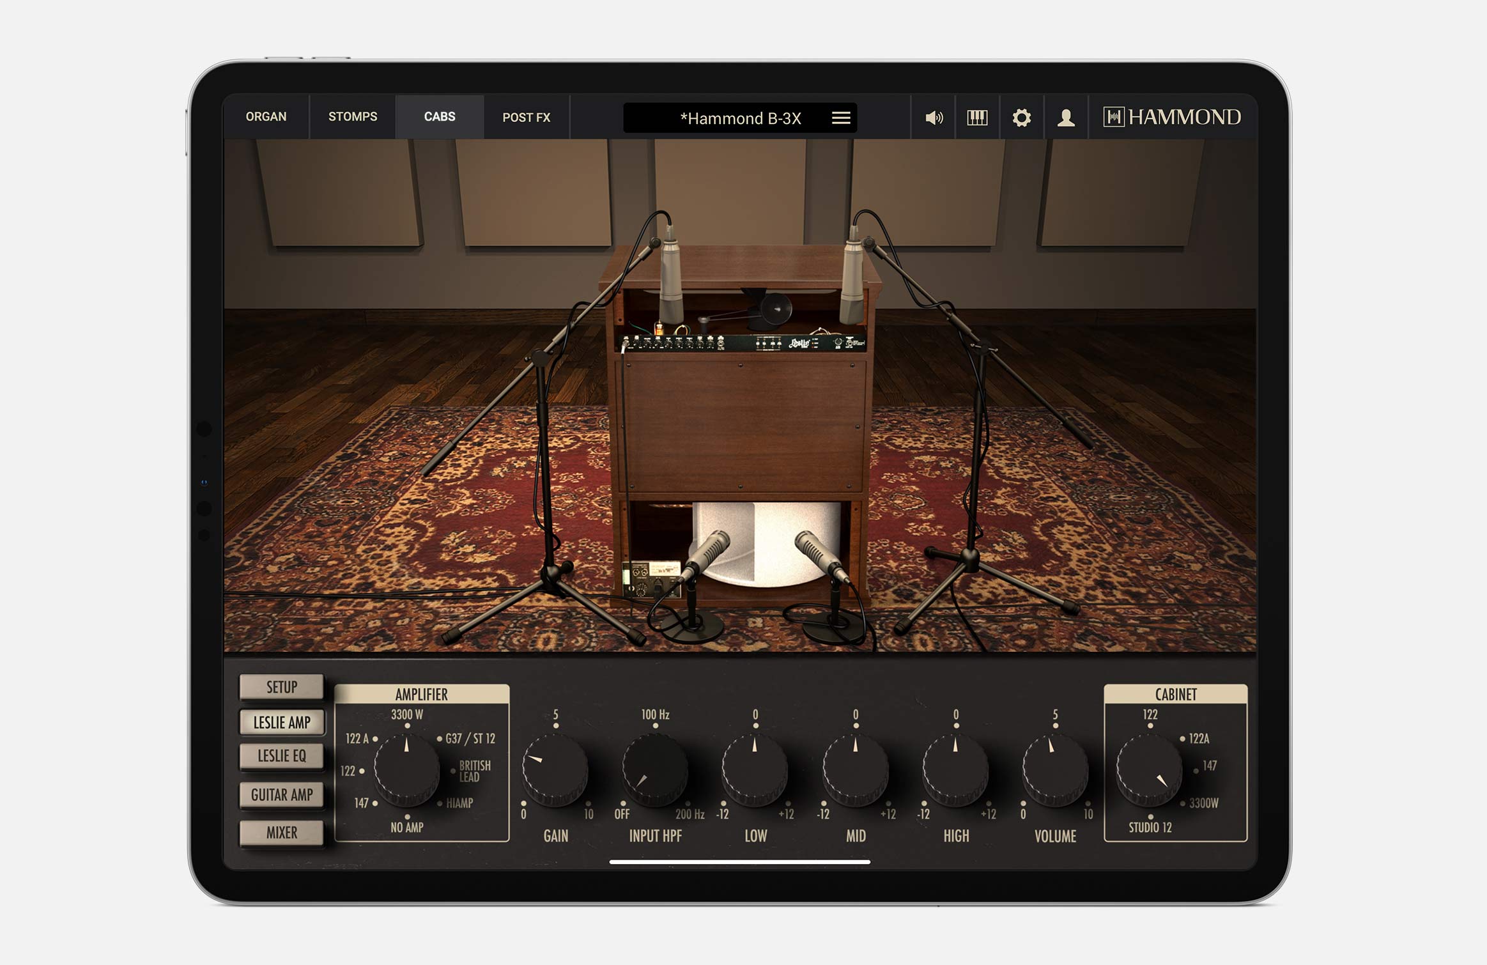Click the Hammond B-3X preset name field
Viewport: 1487px width, 965px height.
(740, 118)
